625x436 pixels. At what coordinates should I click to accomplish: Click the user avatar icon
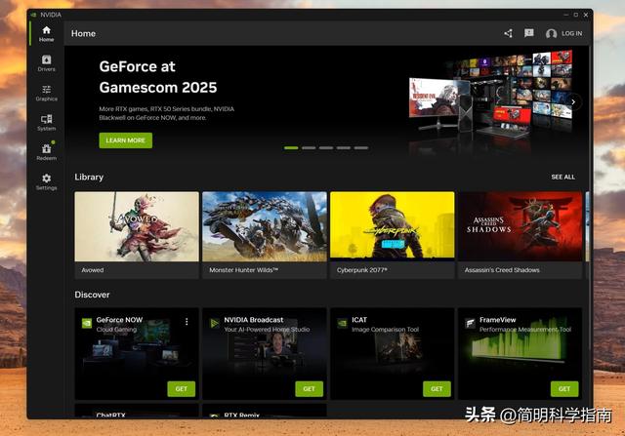click(551, 34)
